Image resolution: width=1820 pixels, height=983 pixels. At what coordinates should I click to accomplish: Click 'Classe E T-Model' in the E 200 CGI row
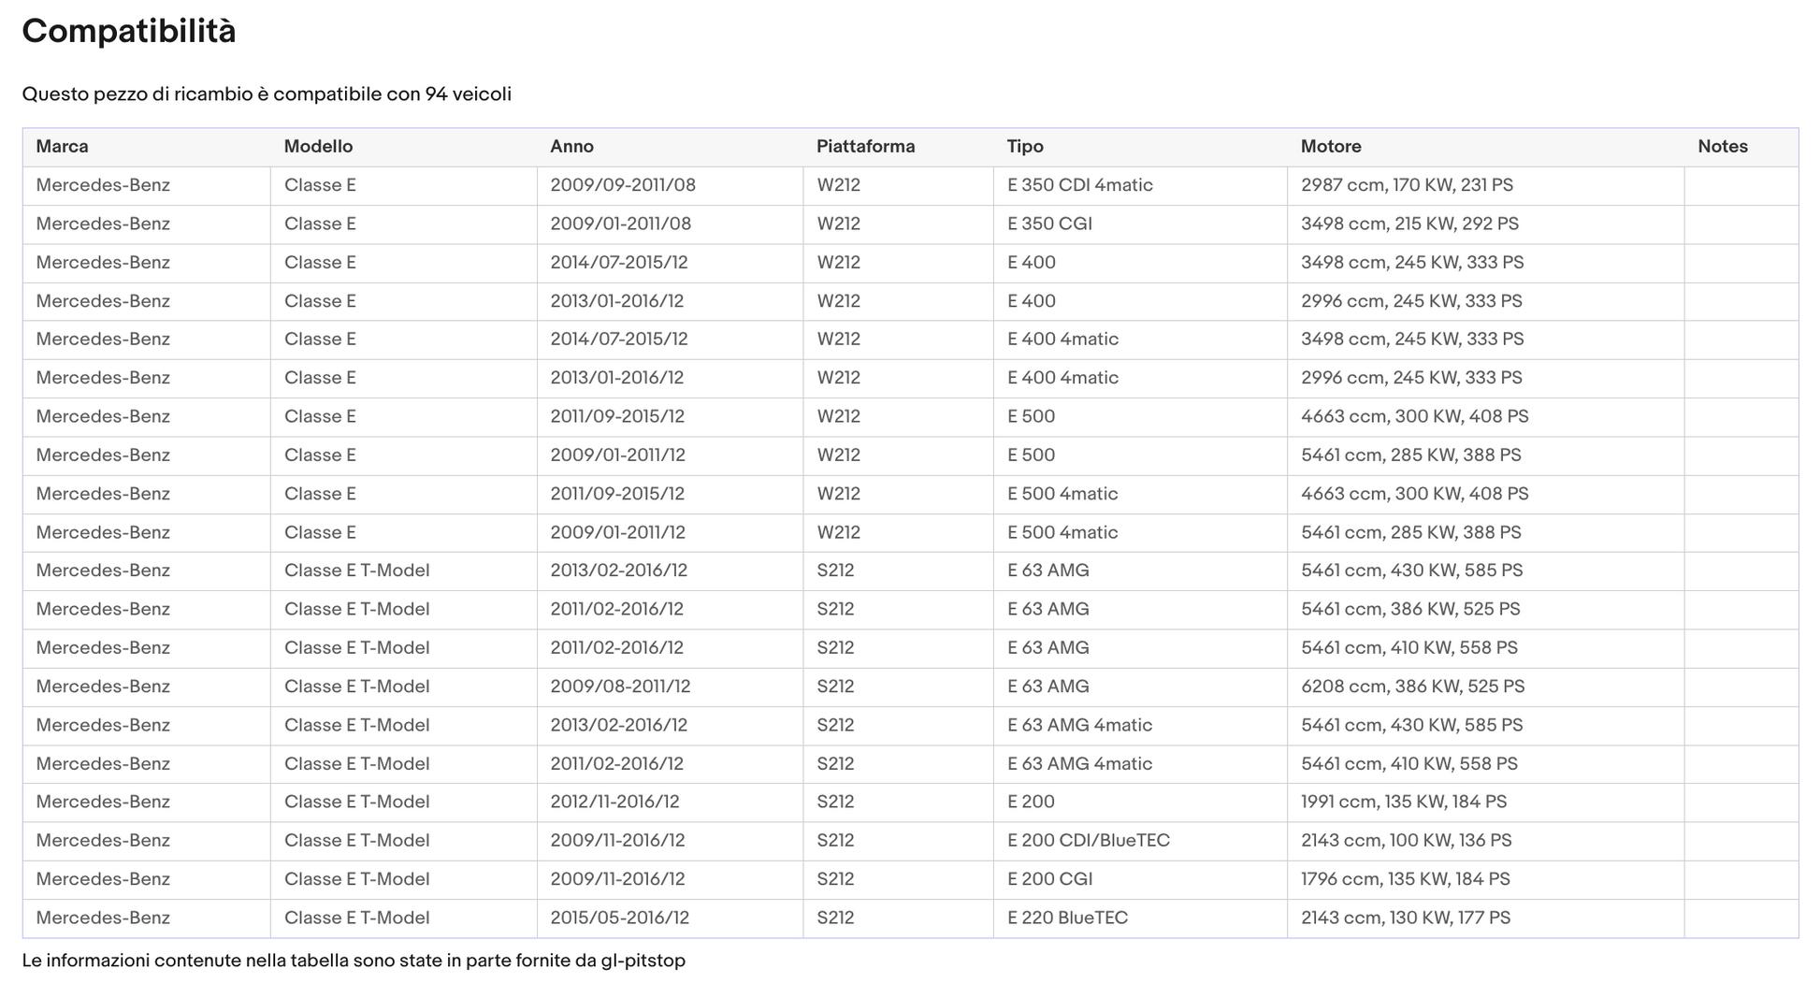click(356, 879)
